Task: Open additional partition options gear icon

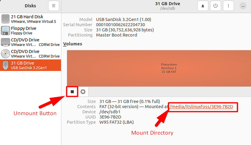Action: coord(83,91)
